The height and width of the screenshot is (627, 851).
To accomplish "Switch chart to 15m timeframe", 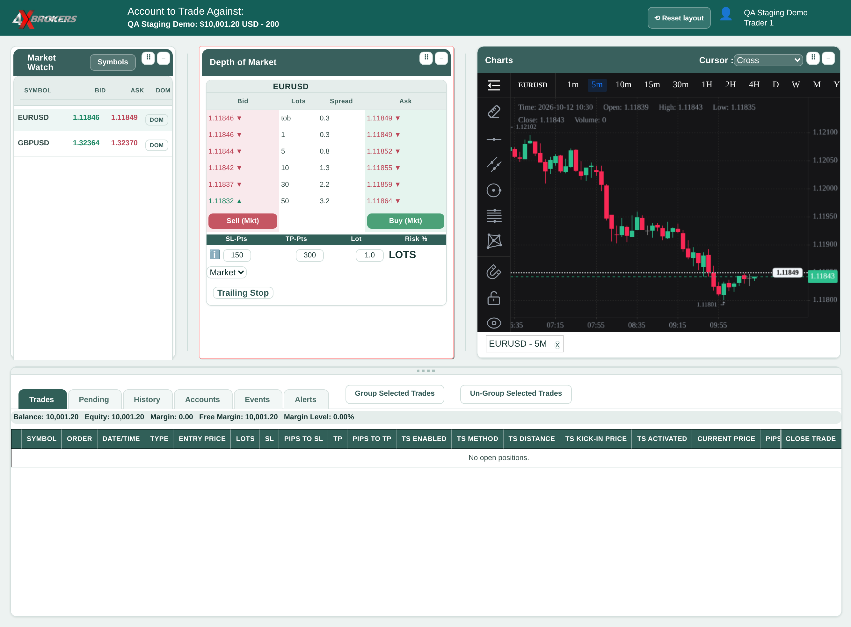I will [652, 85].
